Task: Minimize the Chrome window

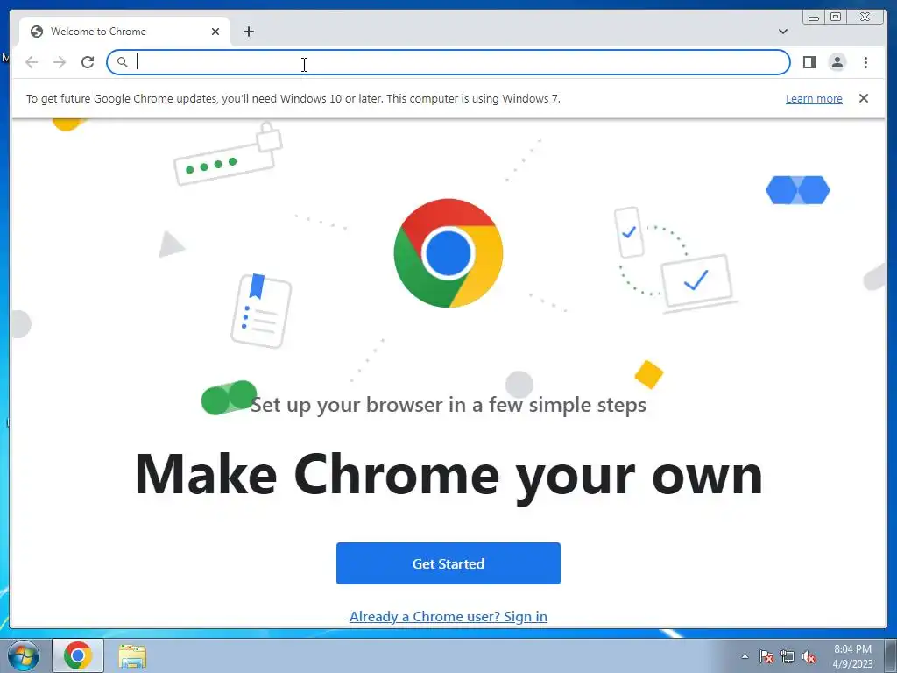Action: (813, 17)
